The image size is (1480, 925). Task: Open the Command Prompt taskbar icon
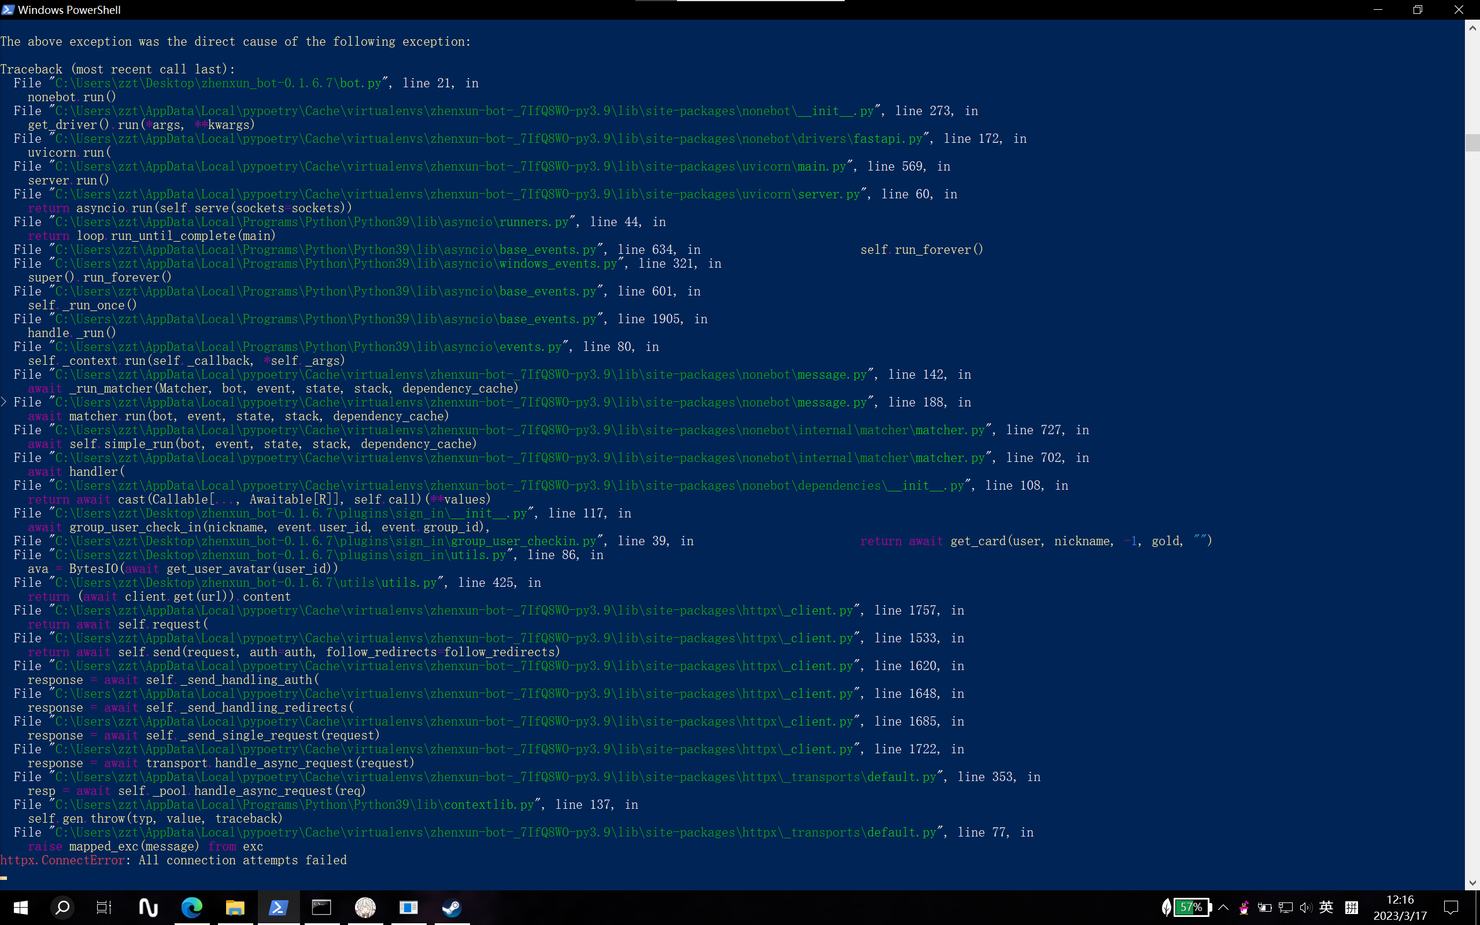tap(321, 907)
